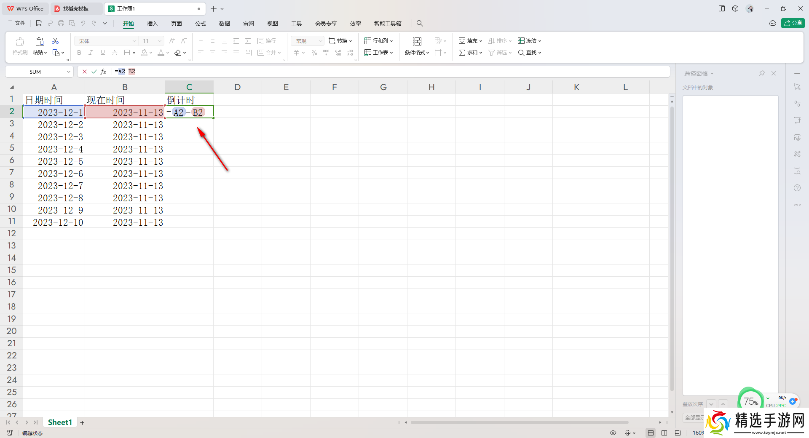Toggle Italic formatting
This screenshot has height=438, width=809.
coord(91,53)
